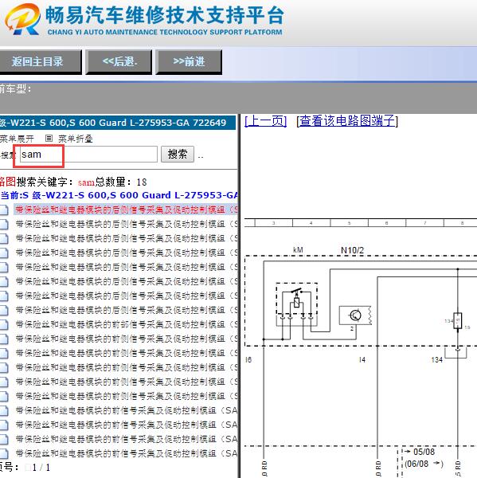This screenshot has height=478, width=477.
Task: Click the document icon of the highlighted red row
Action: (x=4, y=210)
